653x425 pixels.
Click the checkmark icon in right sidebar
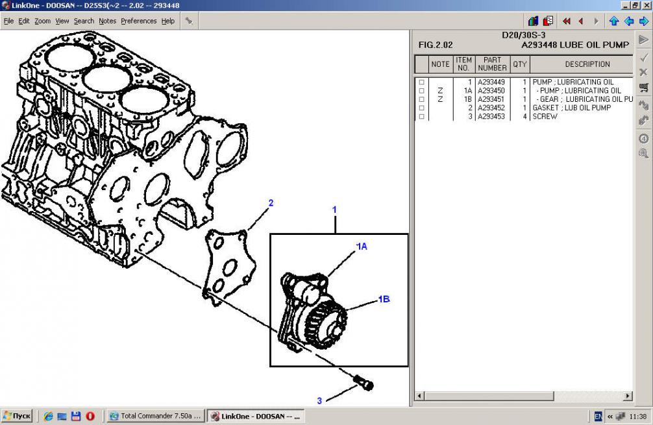(x=643, y=57)
